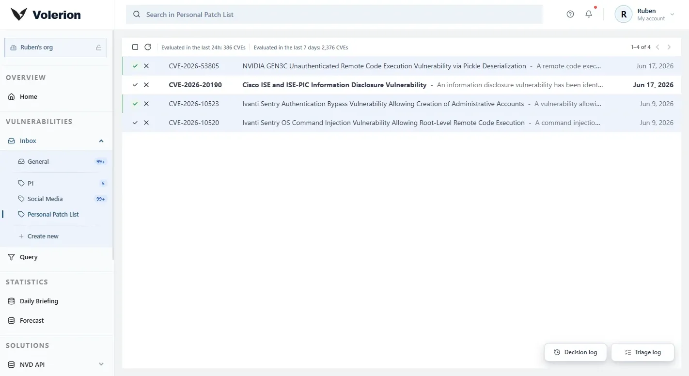Viewport: 689px width, 376px height.
Task: Collapse the Inbox section chevron
Action: [101, 141]
